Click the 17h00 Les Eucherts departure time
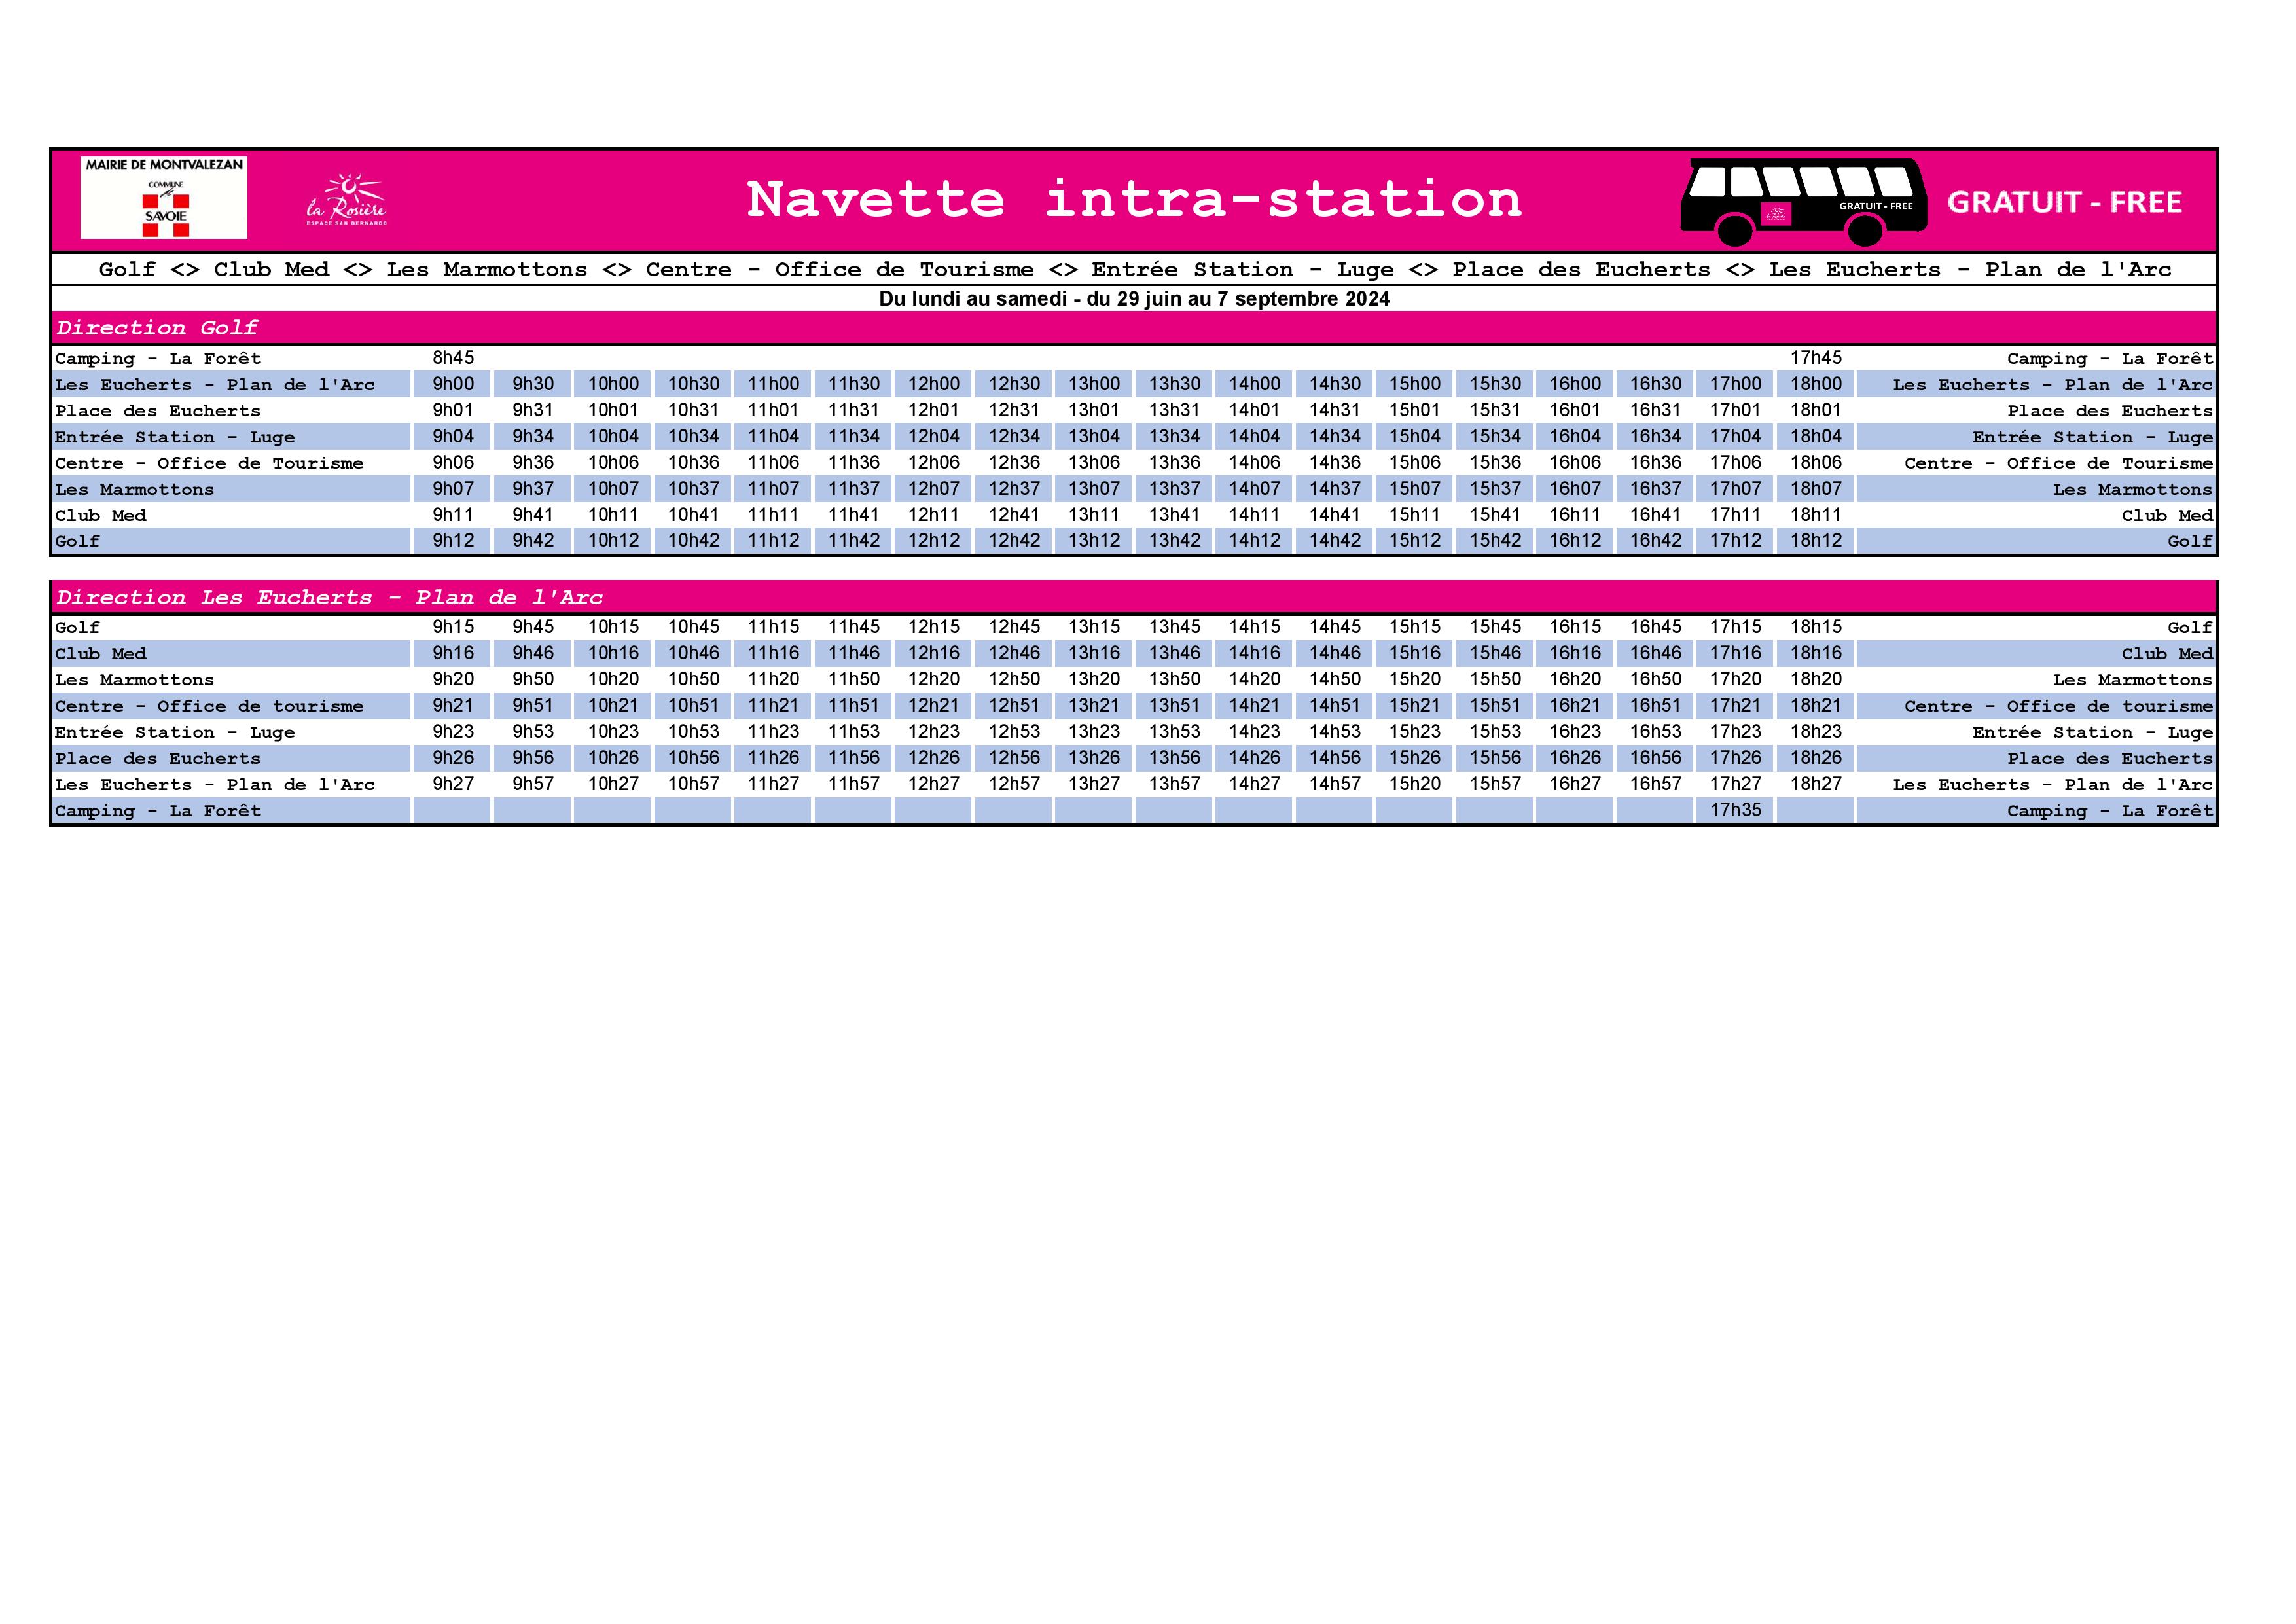 [1736, 384]
